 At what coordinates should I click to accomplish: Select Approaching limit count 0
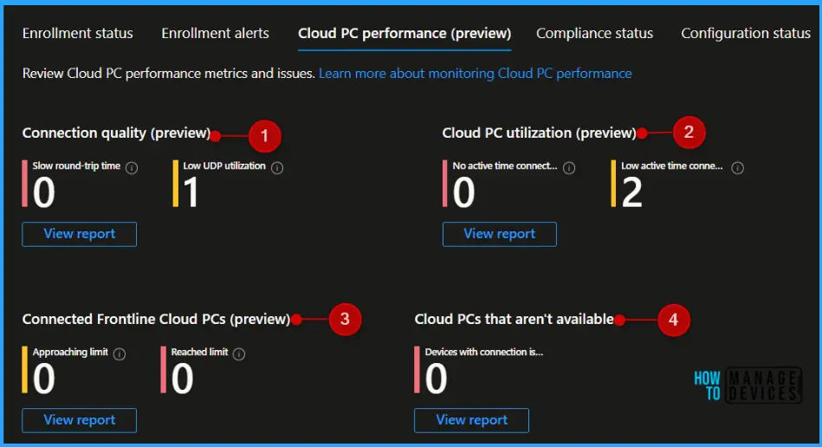[x=44, y=379]
